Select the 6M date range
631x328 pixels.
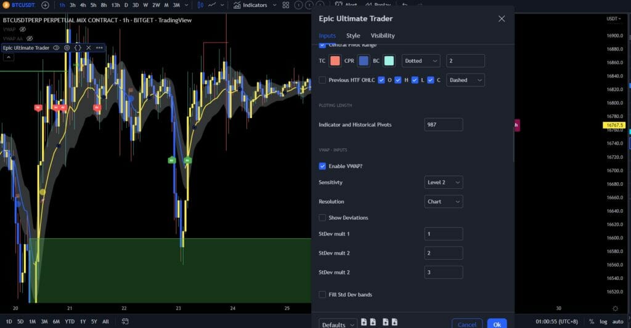(56, 322)
